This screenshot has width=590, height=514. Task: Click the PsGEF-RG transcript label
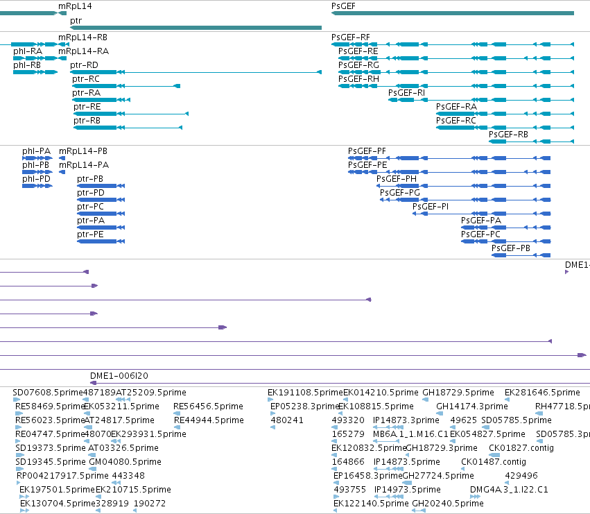pyautogui.click(x=358, y=65)
